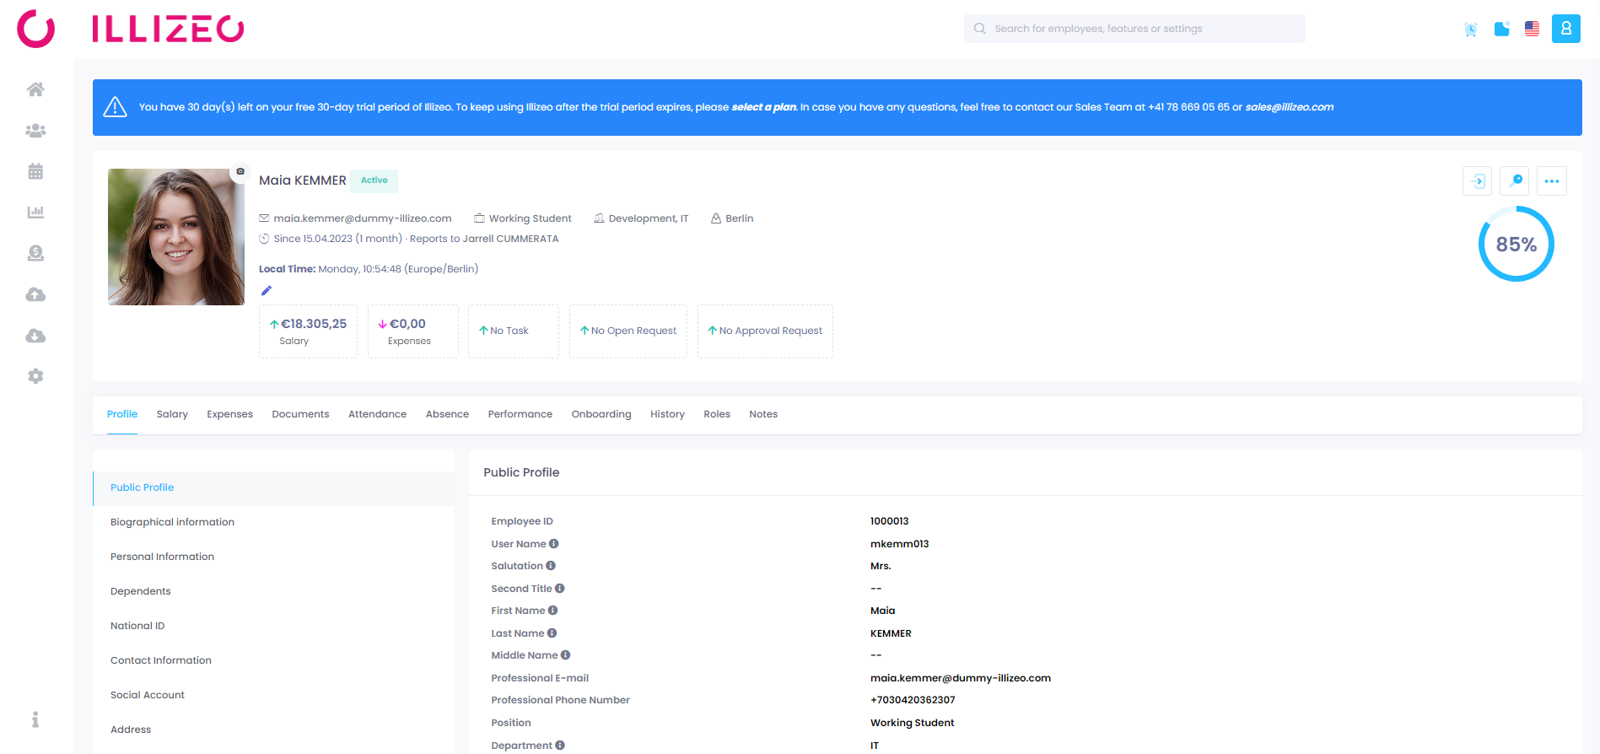
Task: Switch to the Documents tab
Action: pyautogui.click(x=300, y=414)
